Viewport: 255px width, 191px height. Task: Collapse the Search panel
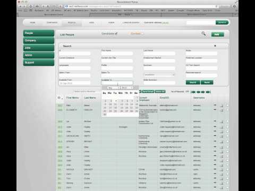point(215,46)
